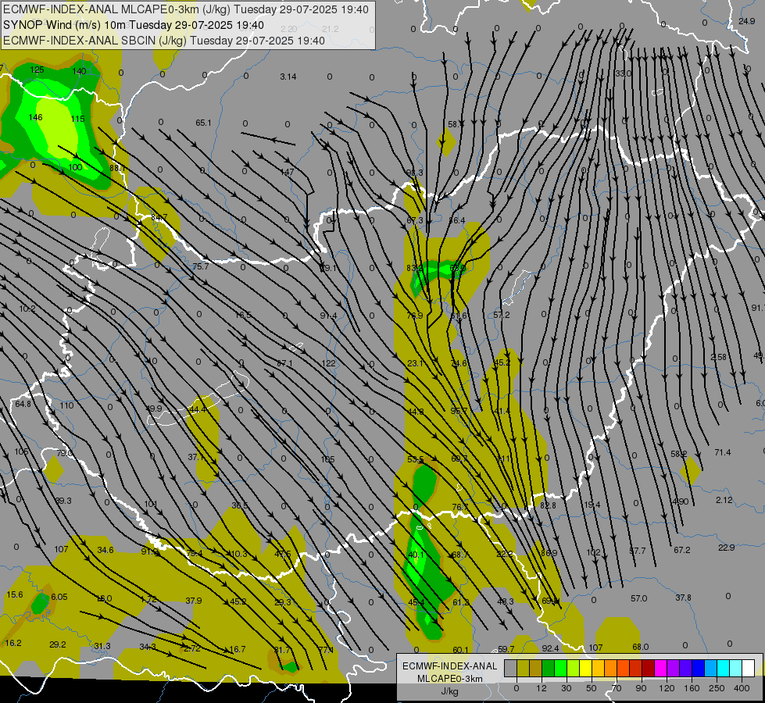Viewport: 765px width, 703px height.
Task: Click map value 29.2
Action: pos(58,644)
